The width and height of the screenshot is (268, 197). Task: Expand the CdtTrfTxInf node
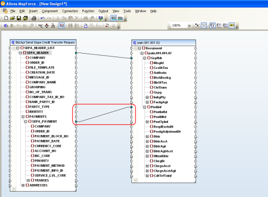click(147, 176)
